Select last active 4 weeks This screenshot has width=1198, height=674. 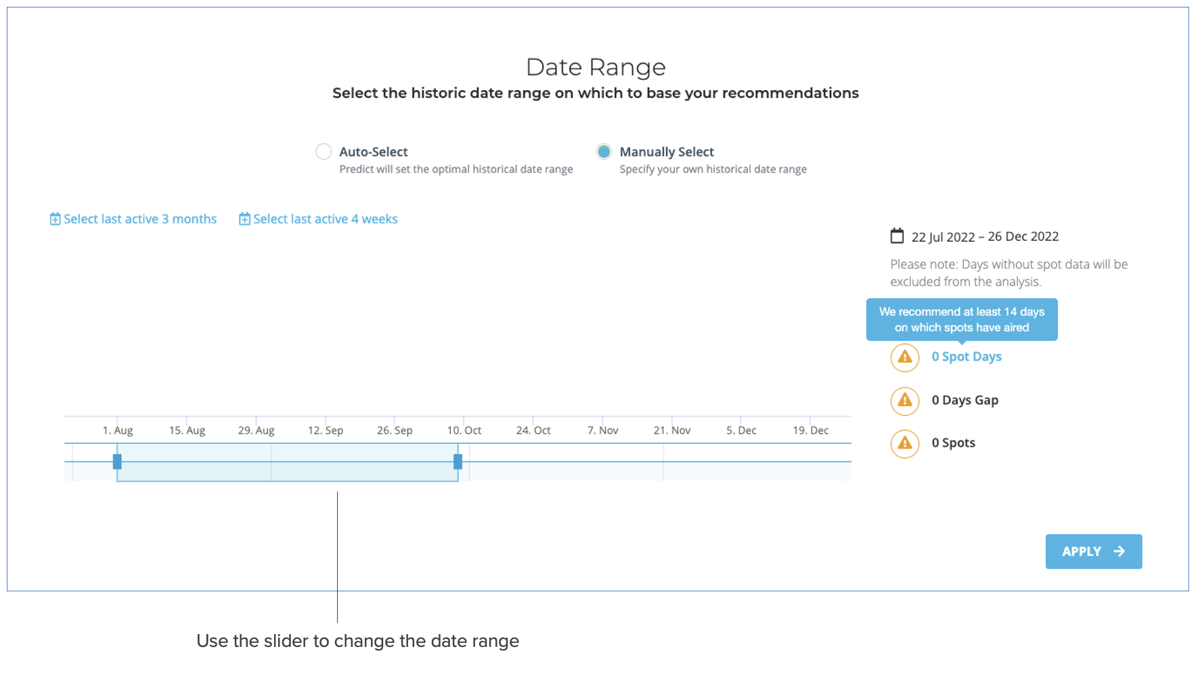click(x=326, y=219)
